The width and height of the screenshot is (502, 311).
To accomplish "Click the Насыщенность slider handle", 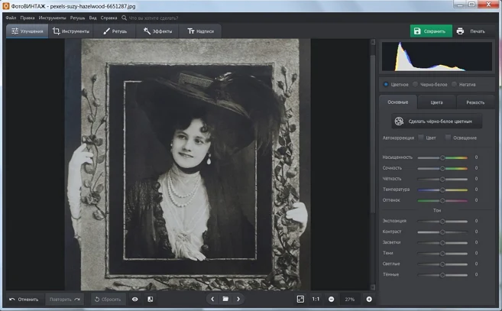I will click(442, 157).
